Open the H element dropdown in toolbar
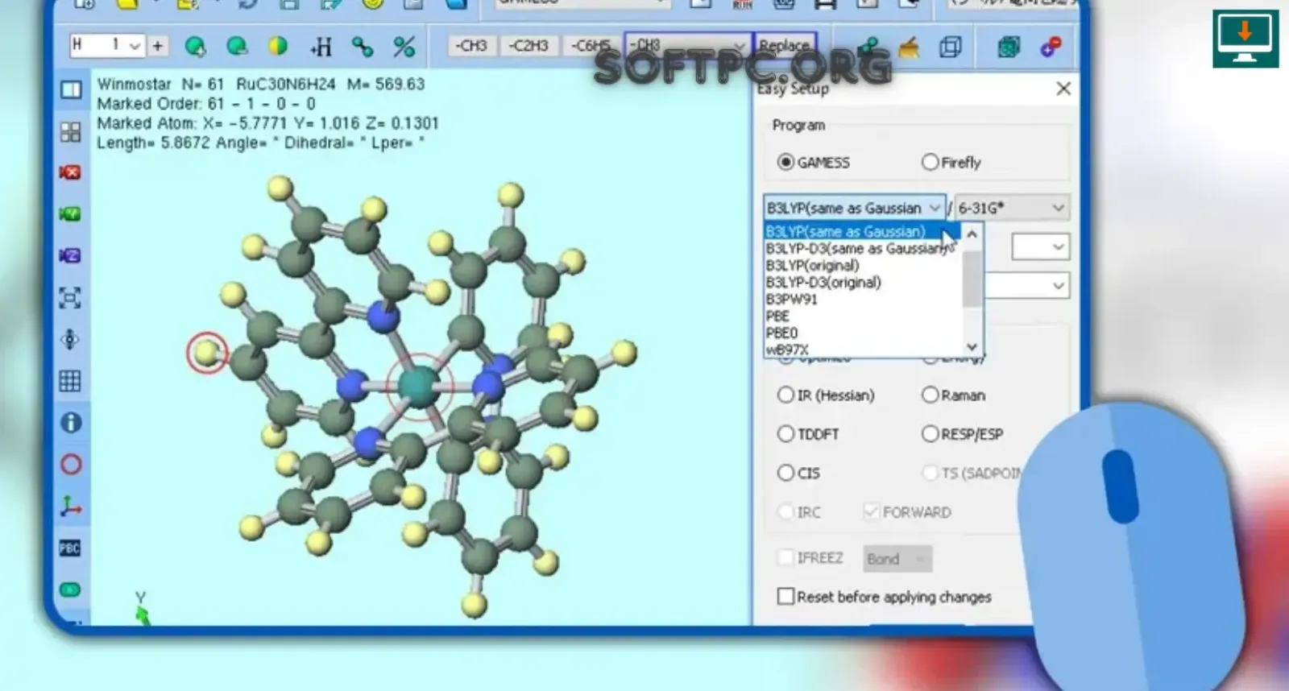 click(106, 45)
